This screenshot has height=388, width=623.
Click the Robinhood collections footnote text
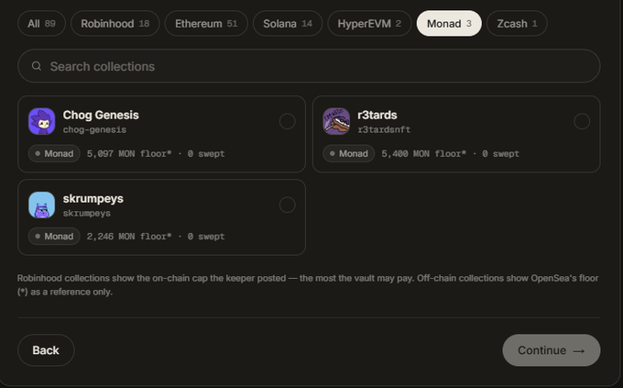point(308,285)
